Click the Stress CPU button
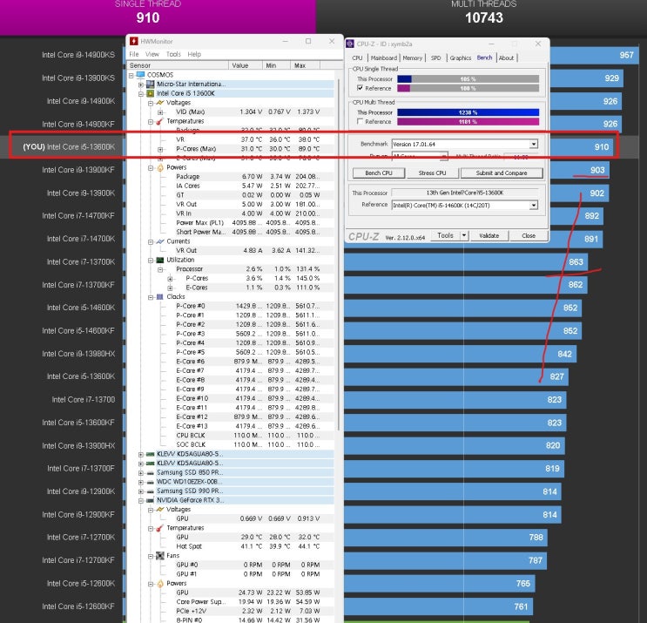647x623 pixels. pos(432,173)
